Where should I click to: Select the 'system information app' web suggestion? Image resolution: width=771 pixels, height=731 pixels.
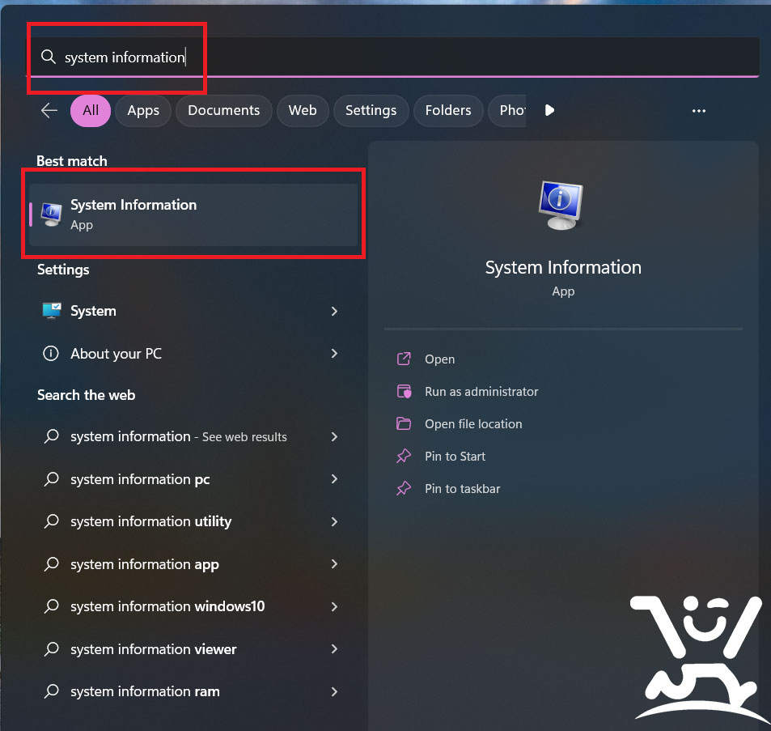point(193,563)
